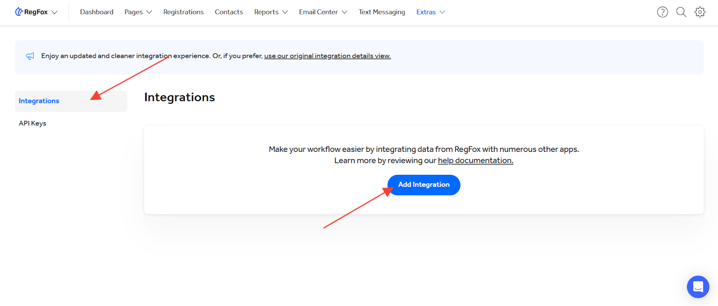Select Integrations in the sidebar
Screen dimensions: 718x306
click(x=71, y=101)
